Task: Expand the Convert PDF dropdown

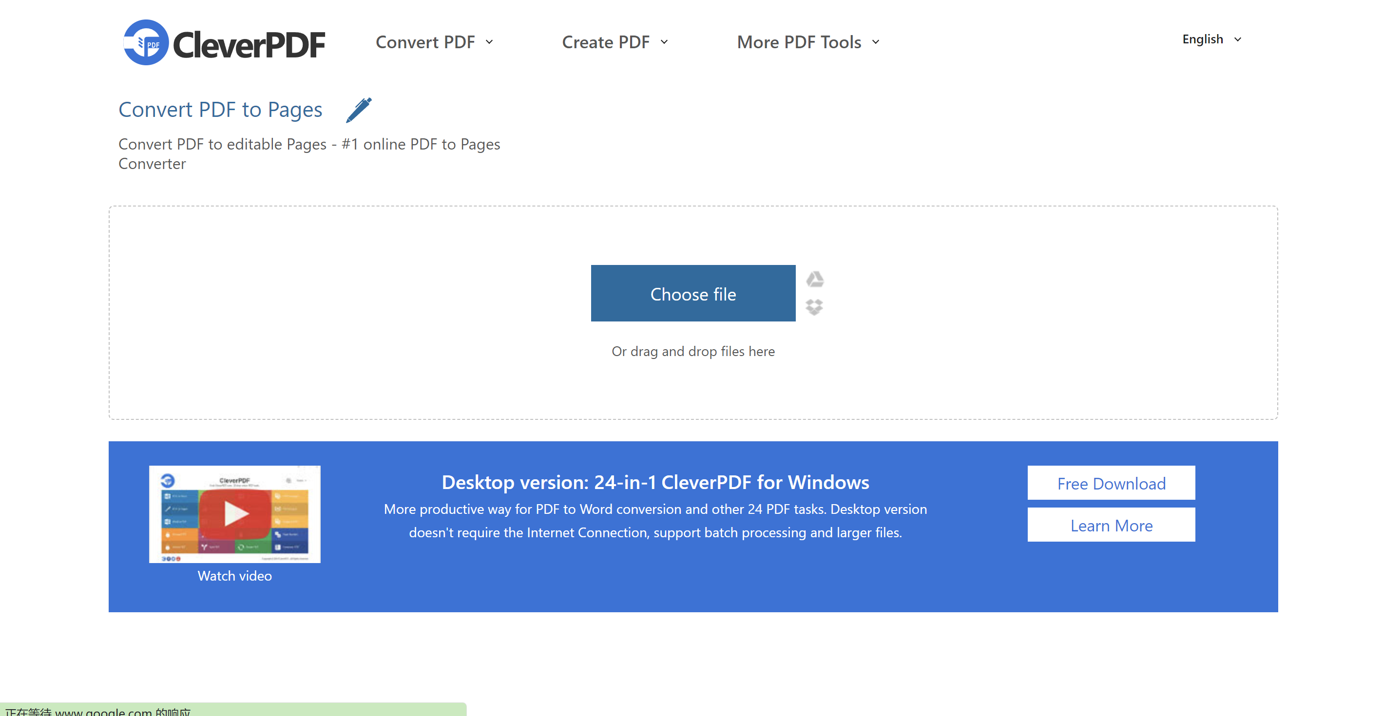Action: click(425, 42)
